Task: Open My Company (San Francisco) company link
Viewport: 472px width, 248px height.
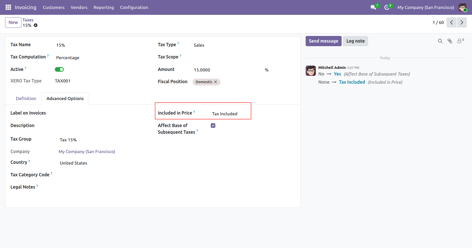Action: tap(87, 152)
